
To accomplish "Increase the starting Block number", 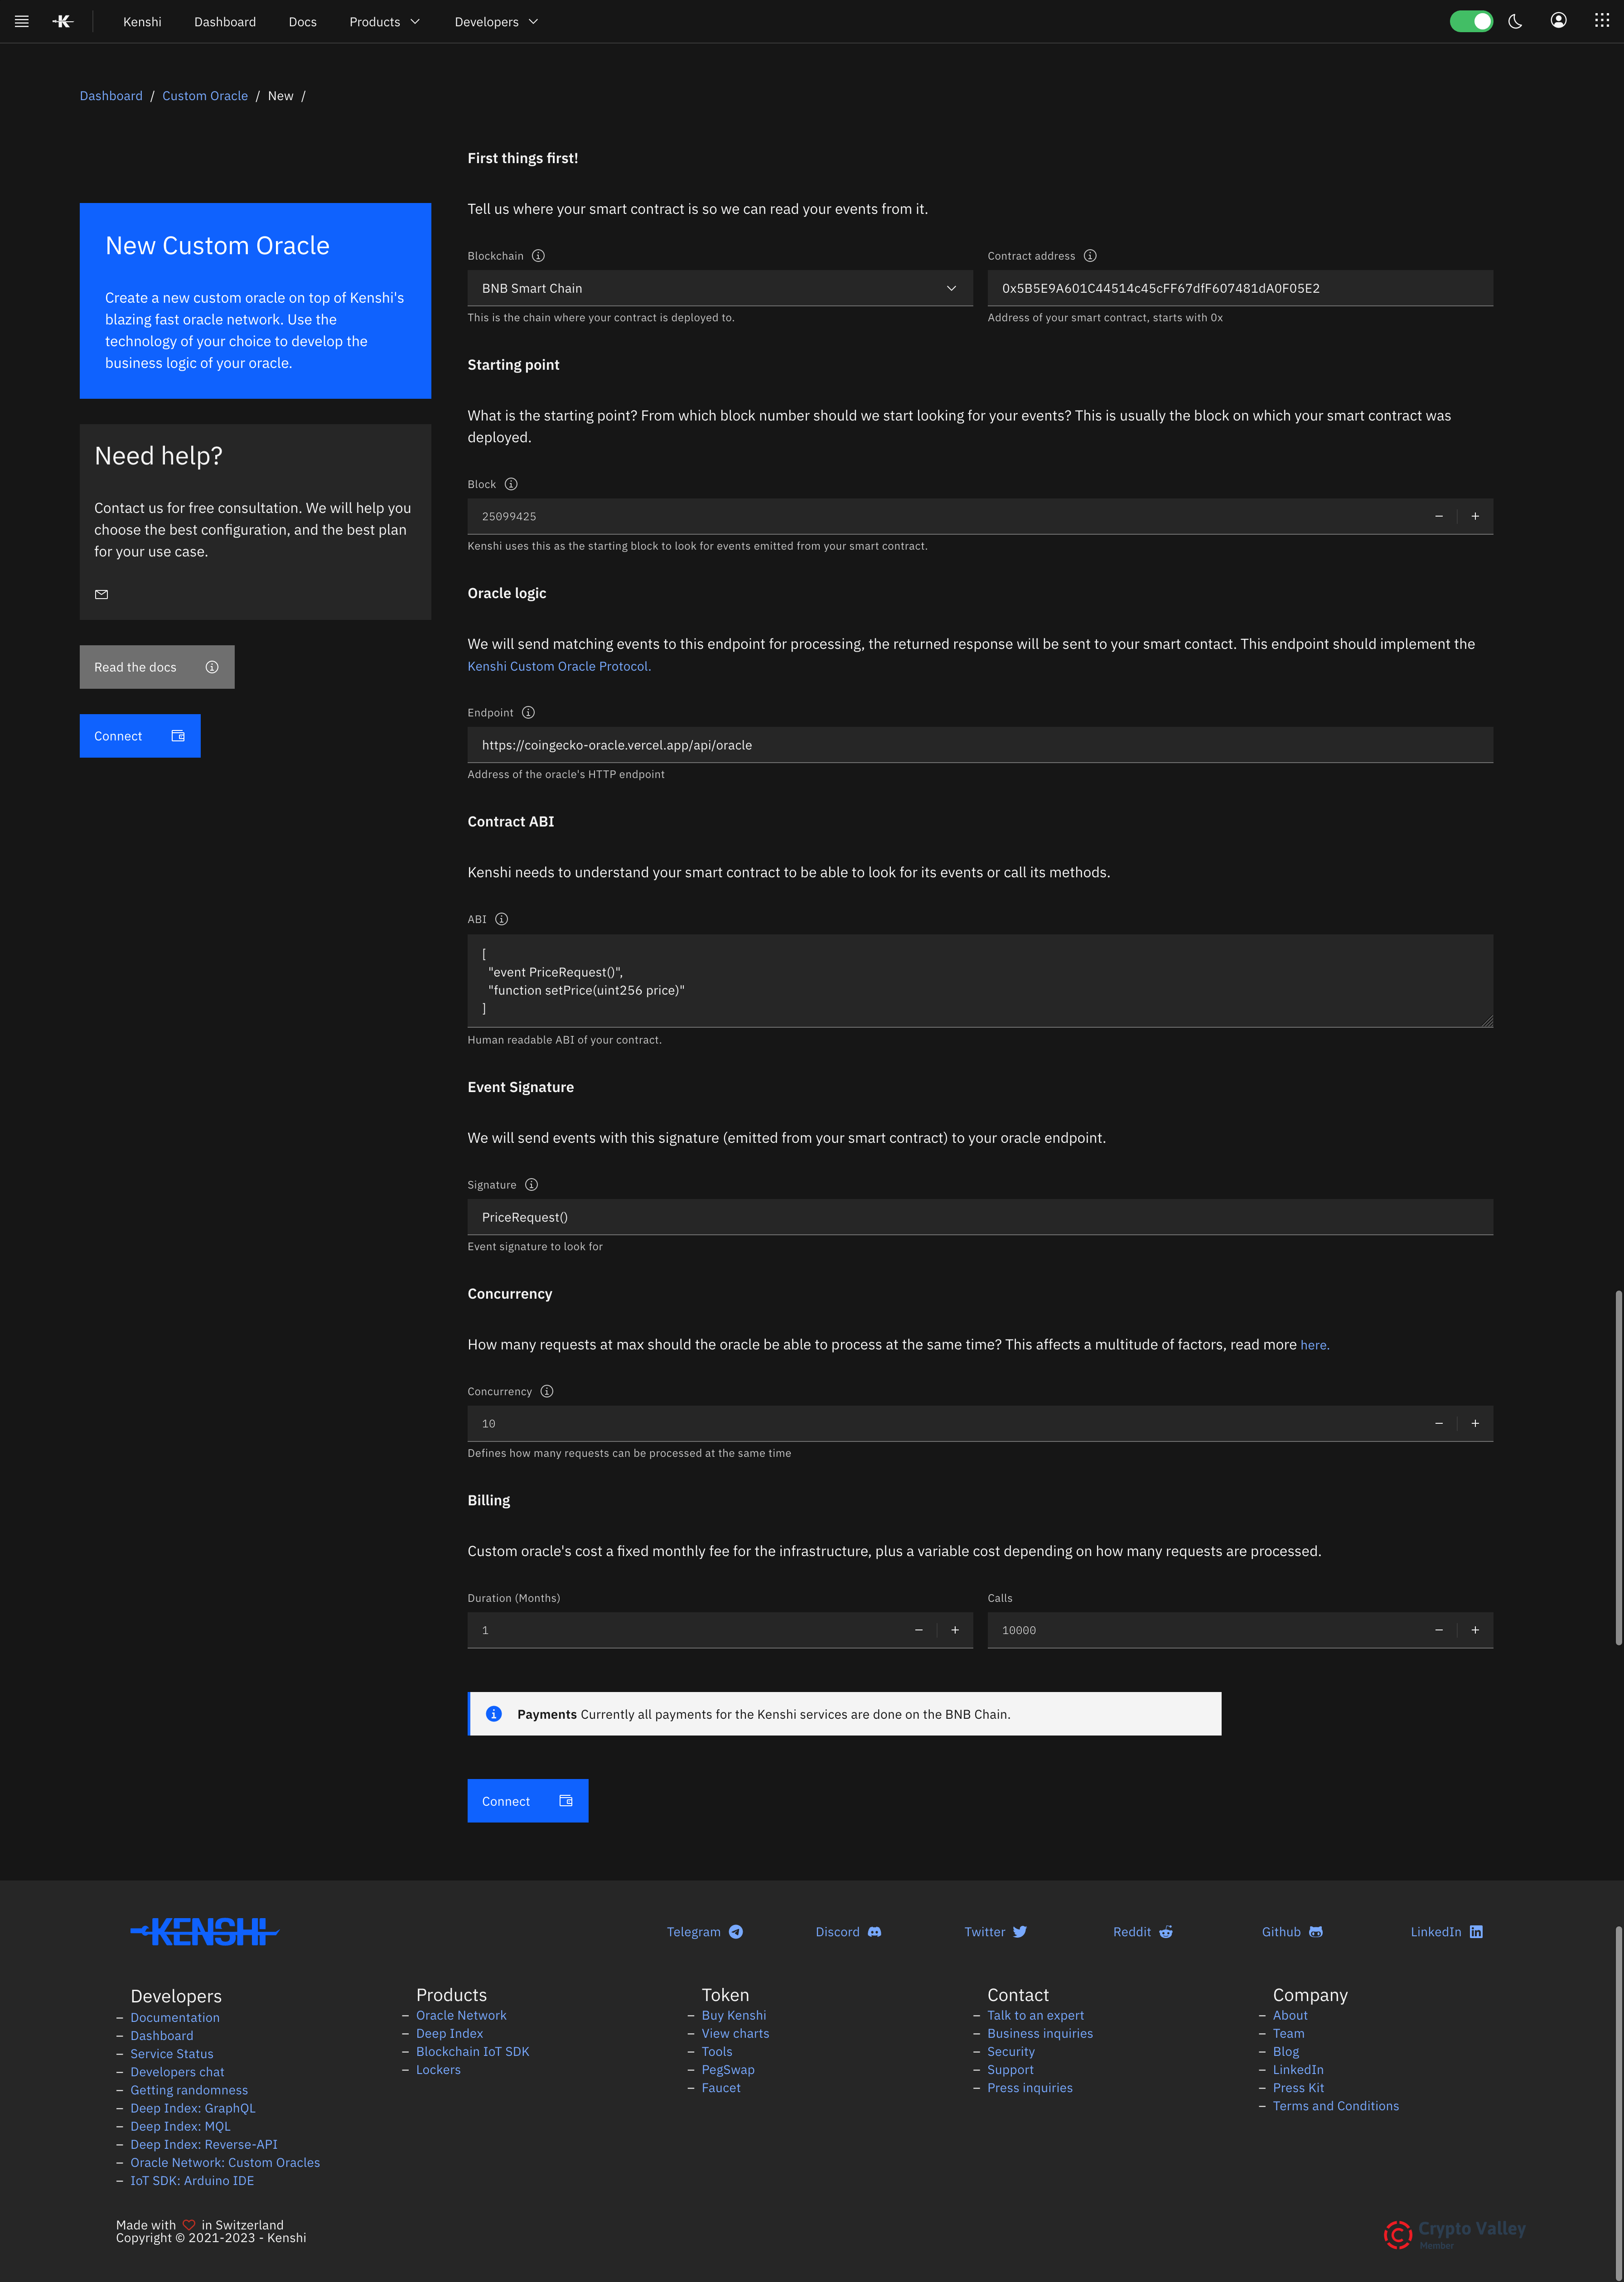I will [1475, 516].
